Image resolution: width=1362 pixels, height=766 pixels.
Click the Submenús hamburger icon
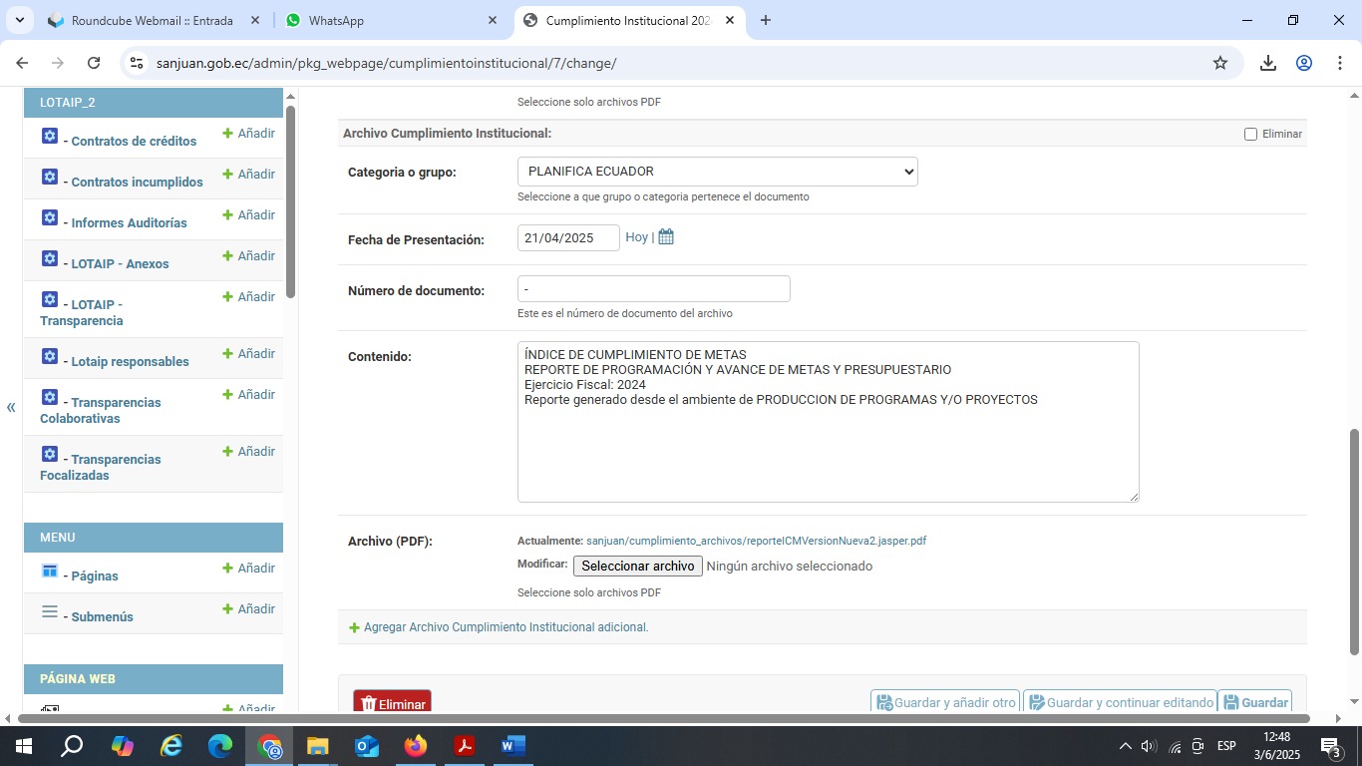(50, 611)
